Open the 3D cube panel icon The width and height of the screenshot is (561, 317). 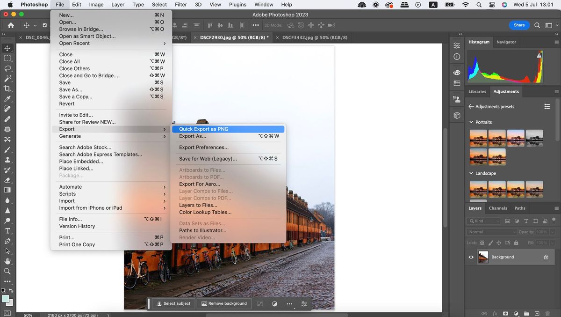[457, 115]
